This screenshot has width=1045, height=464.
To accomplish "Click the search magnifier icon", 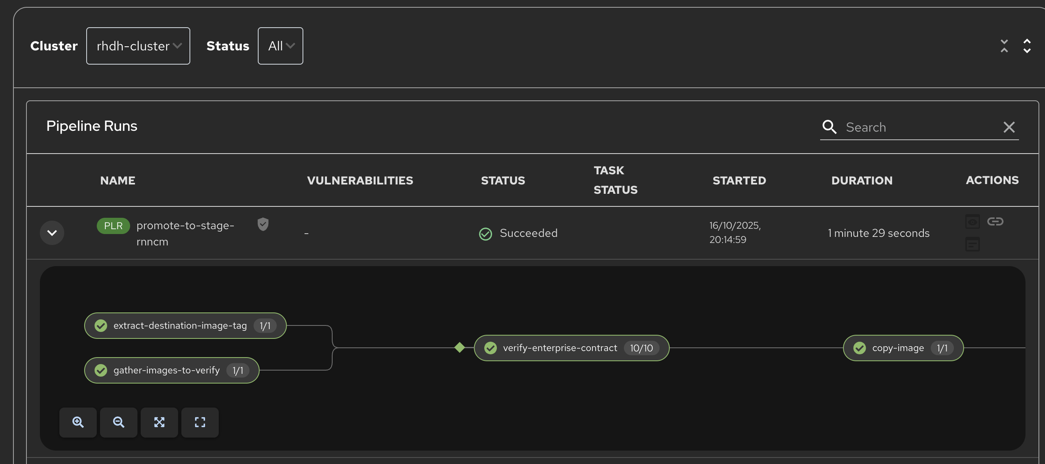I will (x=829, y=127).
